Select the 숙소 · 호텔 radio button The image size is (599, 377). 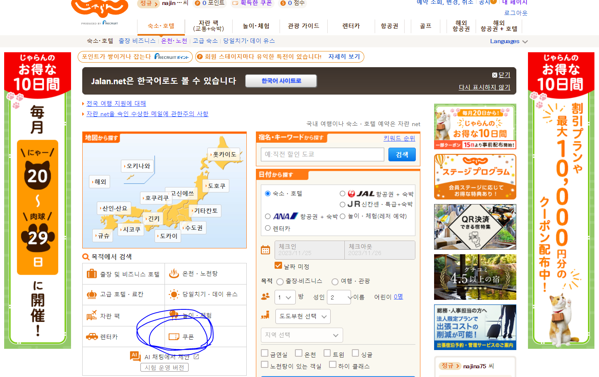pyautogui.click(x=268, y=193)
